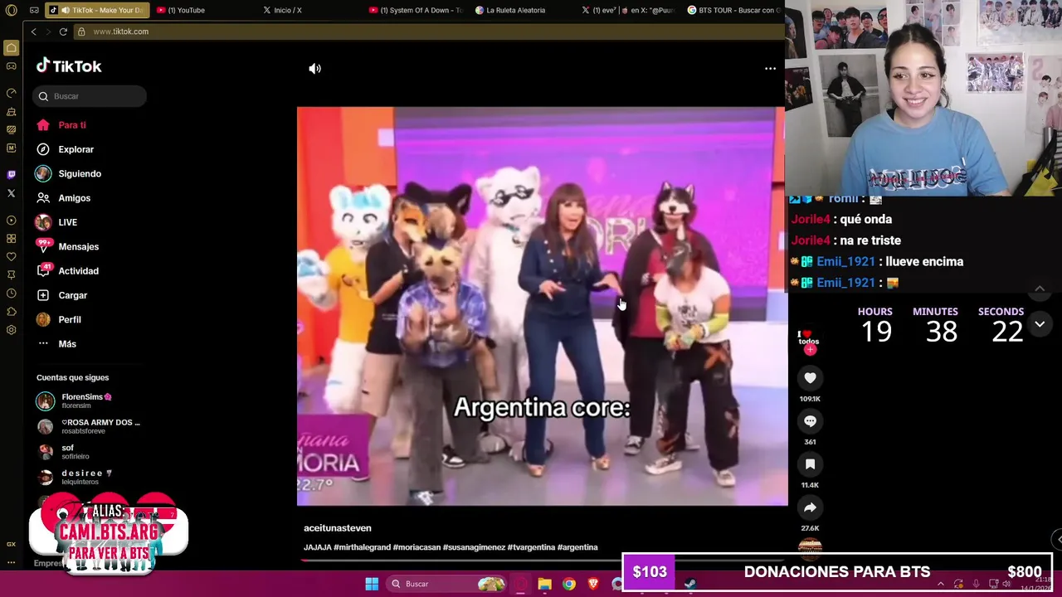Viewport: 1062px width, 597px height.
Task: Click the TikTok search field Buscar
Action: (90, 96)
